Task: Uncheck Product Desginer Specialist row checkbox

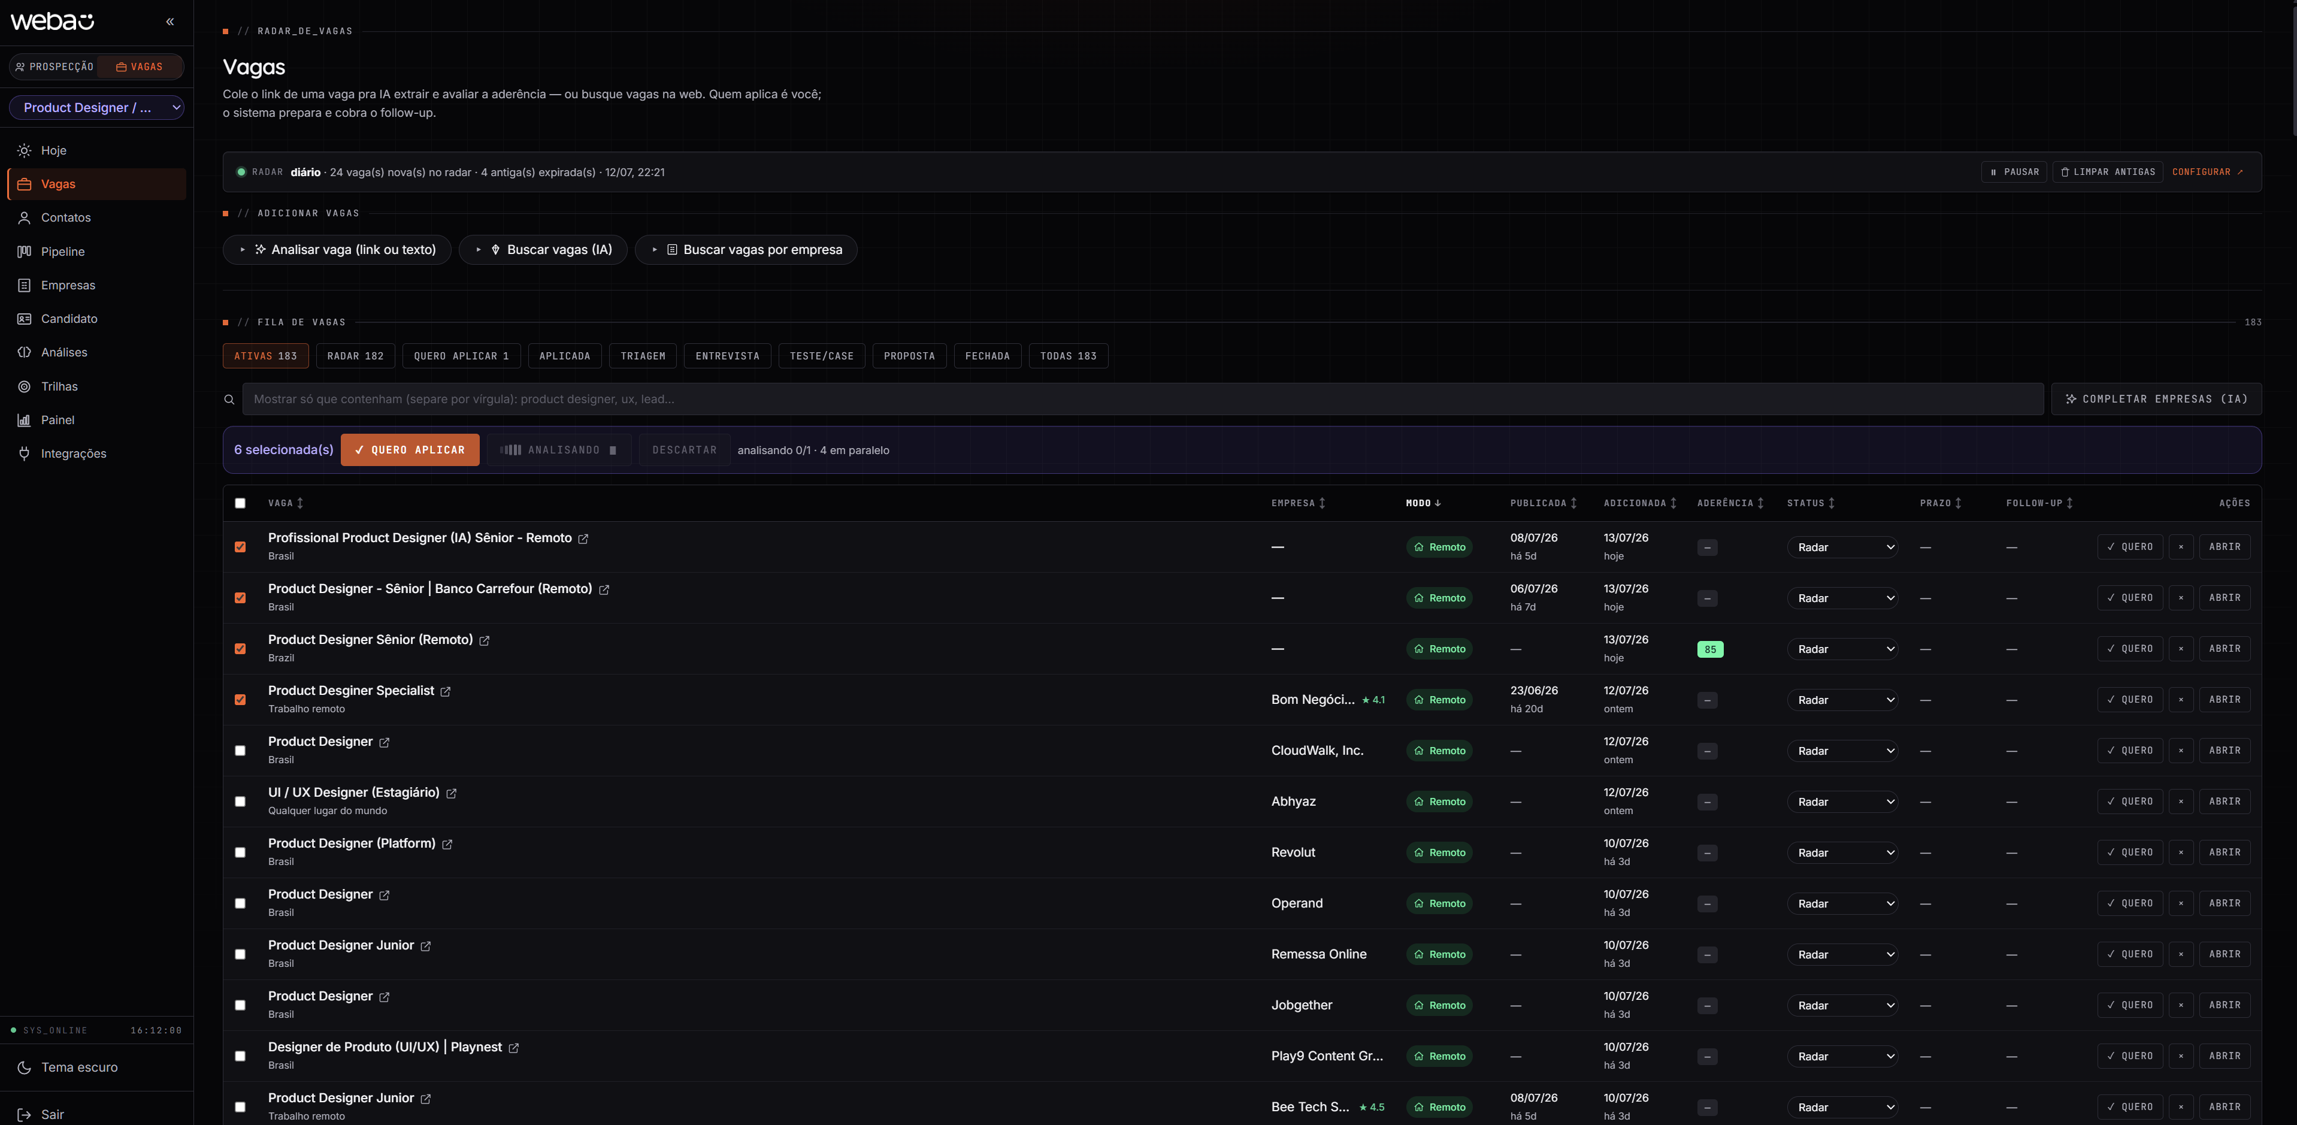Action: tap(240, 700)
